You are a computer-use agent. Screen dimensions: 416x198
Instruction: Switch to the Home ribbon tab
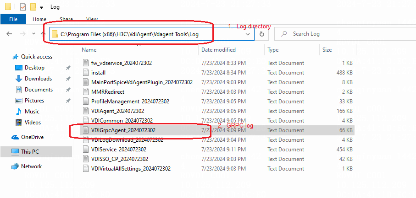[39, 19]
